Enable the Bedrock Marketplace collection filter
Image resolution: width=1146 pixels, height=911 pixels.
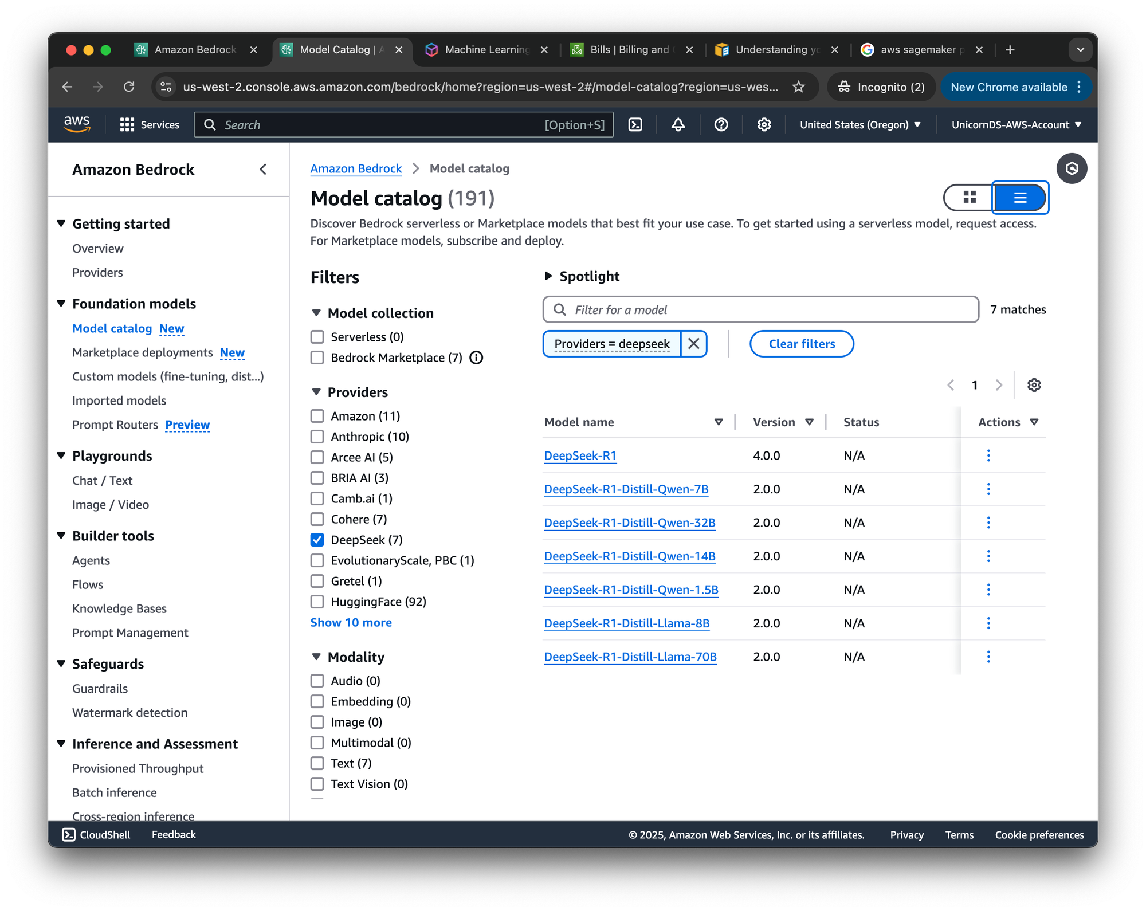pos(317,358)
